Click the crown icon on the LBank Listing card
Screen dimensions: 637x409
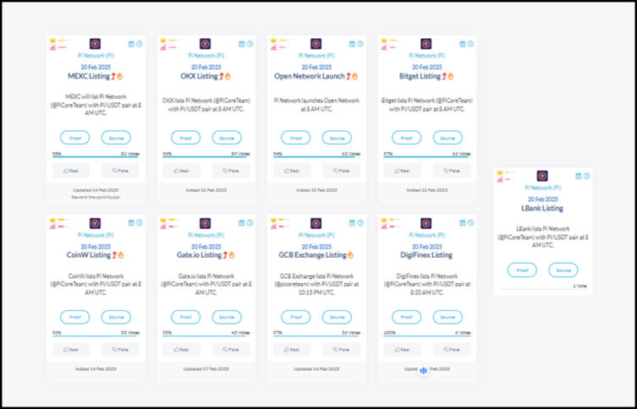[500, 172]
